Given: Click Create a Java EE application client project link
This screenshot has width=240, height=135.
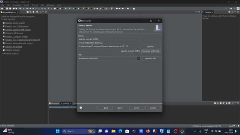Looking at the screenshot, I should click(x=22, y=40).
